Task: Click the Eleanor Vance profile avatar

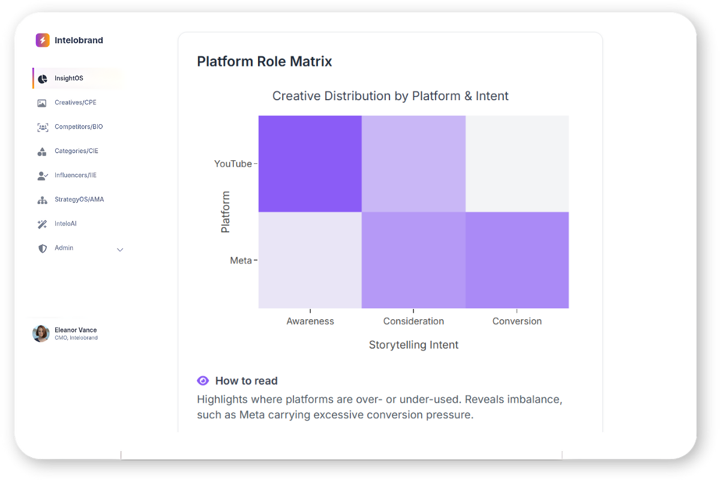Action: [41, 334]
